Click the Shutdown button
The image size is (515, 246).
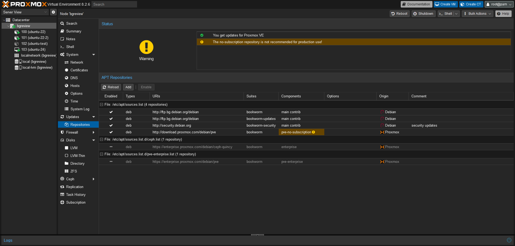pos(424,14)
